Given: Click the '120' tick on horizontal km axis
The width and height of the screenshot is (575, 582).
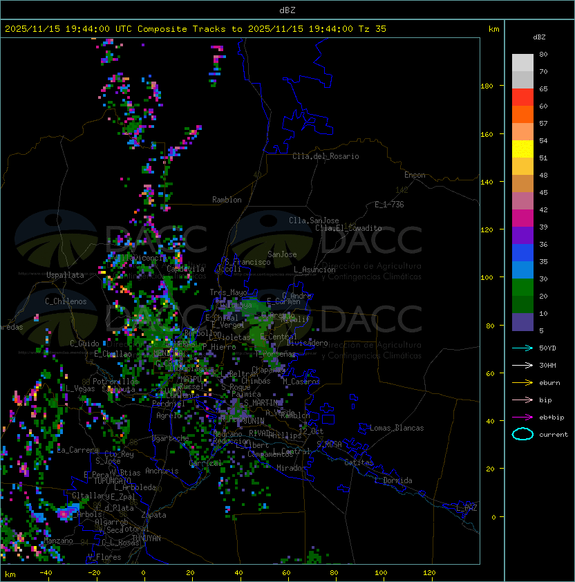Looking at the screenshot, I should [429, 573].
